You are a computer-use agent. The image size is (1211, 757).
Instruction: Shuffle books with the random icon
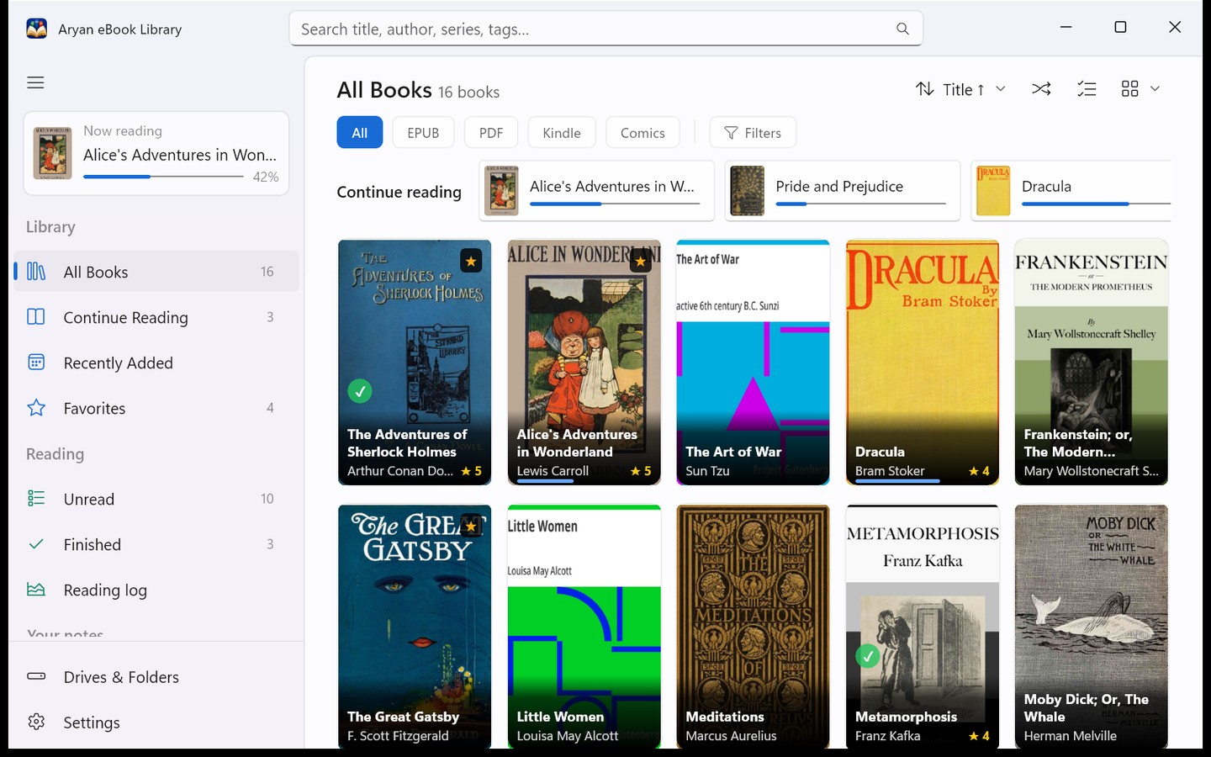[1041, 88]
